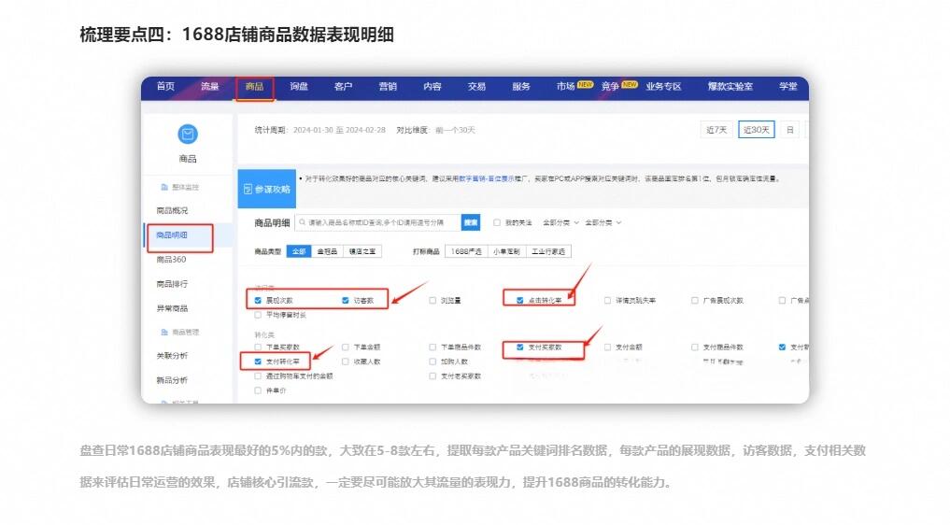This screenshot has width=950, height=525.
Task: Enable the 平均停留时长 checkbox
Action: (258, 315)
